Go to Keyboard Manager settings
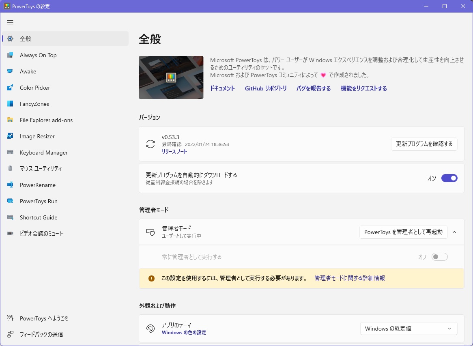Viewport: 473px width, 346px height. click(65, 153)
